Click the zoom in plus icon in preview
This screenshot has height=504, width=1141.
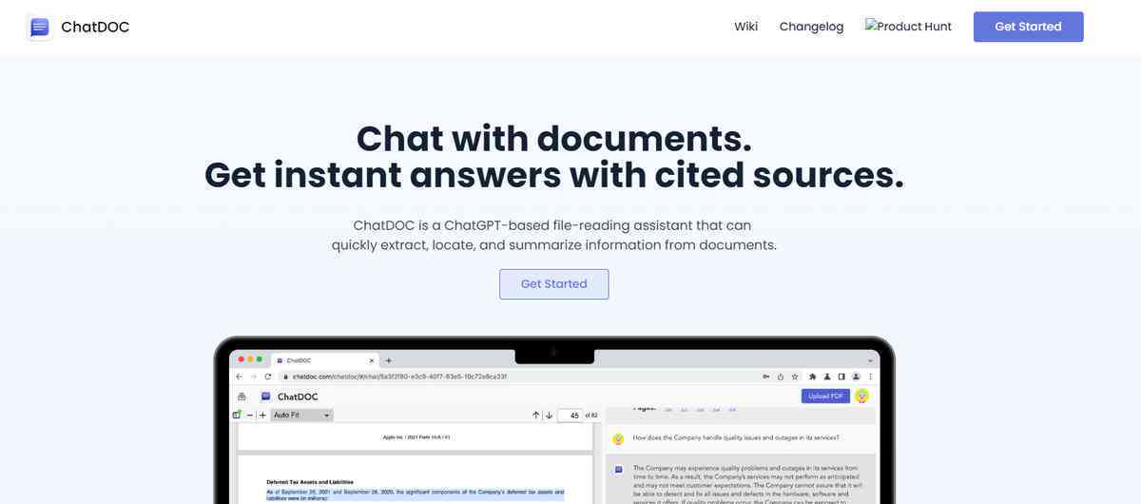262,416
